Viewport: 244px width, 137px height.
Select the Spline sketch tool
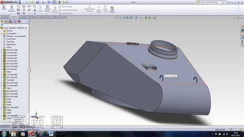pyautogui.click(x=29, y=7)
